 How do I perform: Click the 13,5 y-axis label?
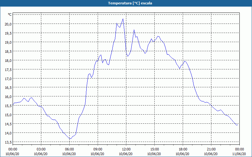point(9,142)
